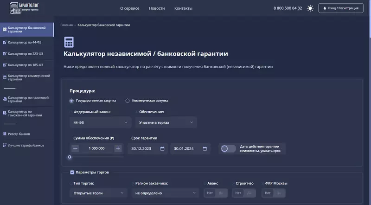Click the help icon next to Обеспечение
The image size is (371, 205).
pos(137,112)
